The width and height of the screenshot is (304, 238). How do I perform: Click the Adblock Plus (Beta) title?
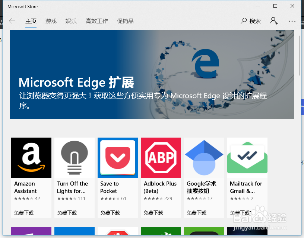tap(160, 187)
